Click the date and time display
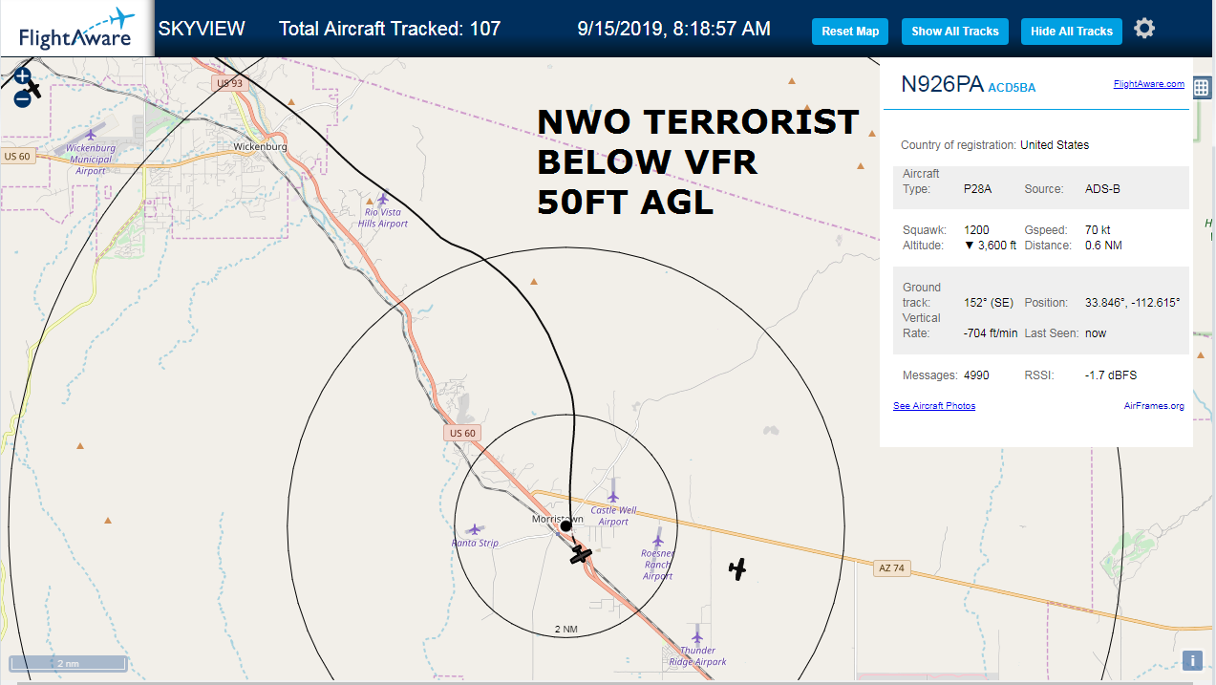Viewport: 1216px width, 685px height. [x=674, y=29]
